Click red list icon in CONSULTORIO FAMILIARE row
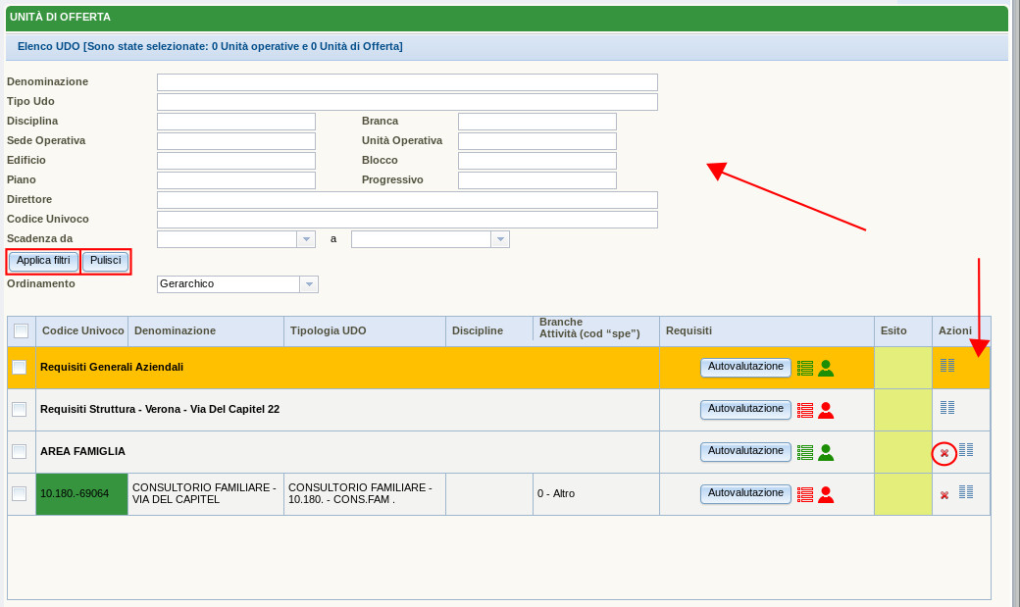The width and height of the screenshot is (1020, 607). coord(805,494)
